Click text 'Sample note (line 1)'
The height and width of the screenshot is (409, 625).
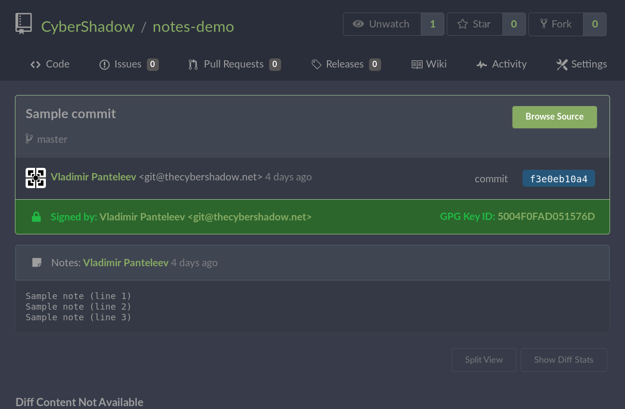point(79,296)
